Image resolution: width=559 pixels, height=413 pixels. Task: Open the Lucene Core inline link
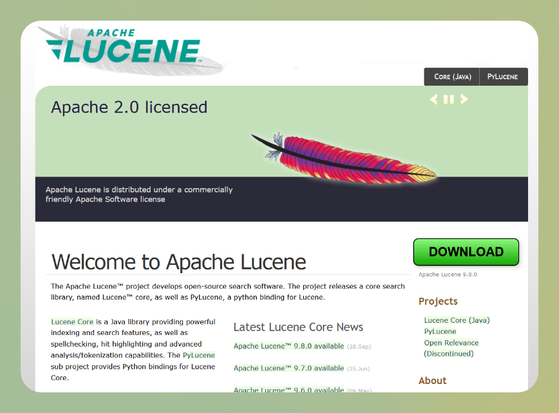tap(72, 322)
